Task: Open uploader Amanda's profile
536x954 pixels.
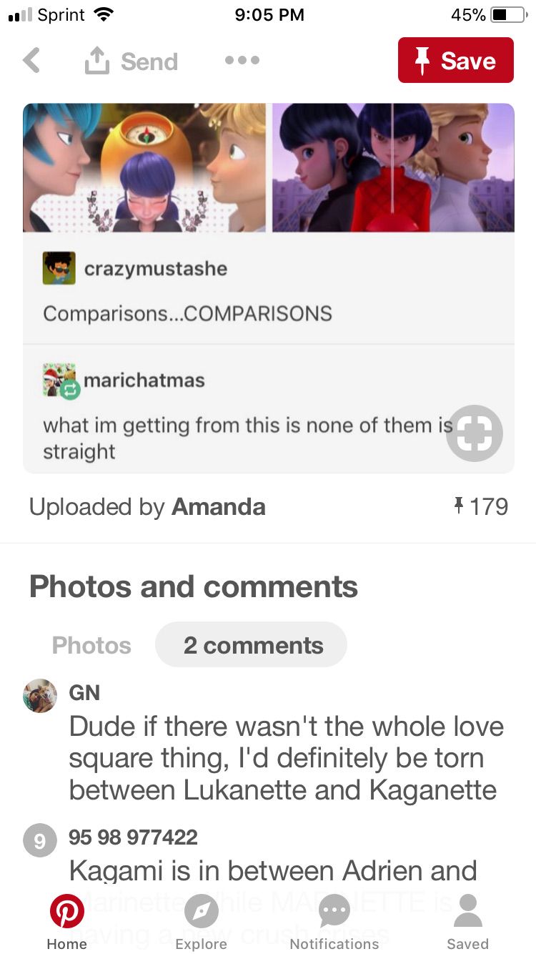Action: tap(219, 507)
